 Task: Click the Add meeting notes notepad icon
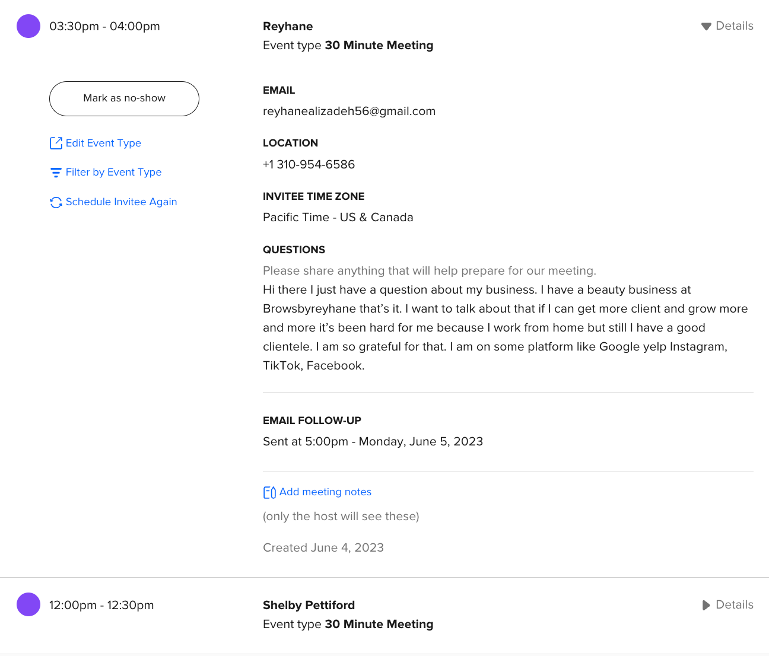click(x=269, y=492)
